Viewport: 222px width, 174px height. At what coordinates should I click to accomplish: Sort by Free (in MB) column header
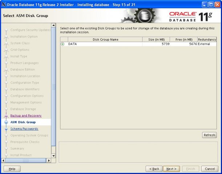tap(184, 40)
